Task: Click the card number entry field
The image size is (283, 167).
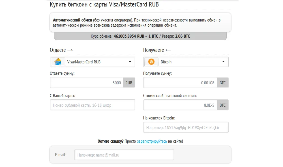Action: (92, 105)
